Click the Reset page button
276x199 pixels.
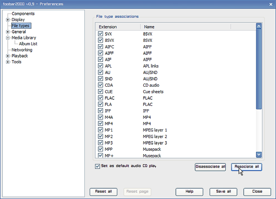point(137,192)
